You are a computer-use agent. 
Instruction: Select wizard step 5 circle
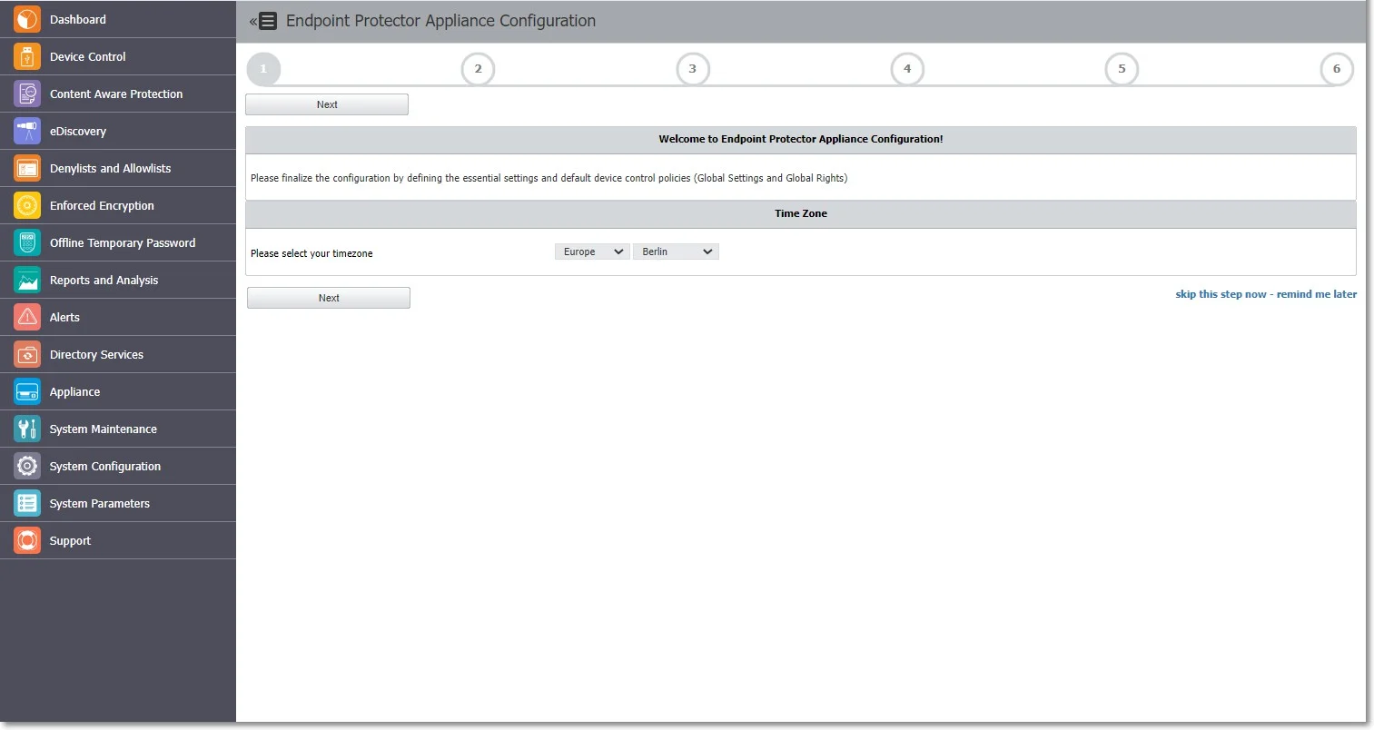click(x=1122, y=69)
